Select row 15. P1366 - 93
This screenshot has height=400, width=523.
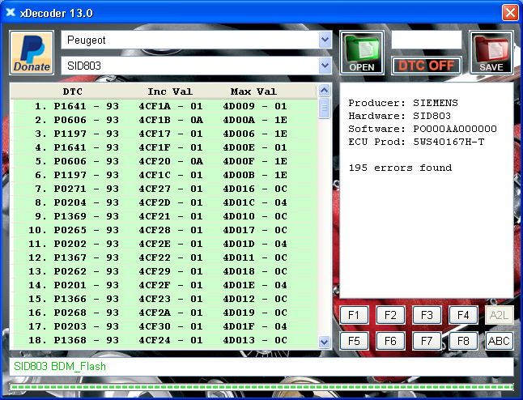[x=164, y=299]
